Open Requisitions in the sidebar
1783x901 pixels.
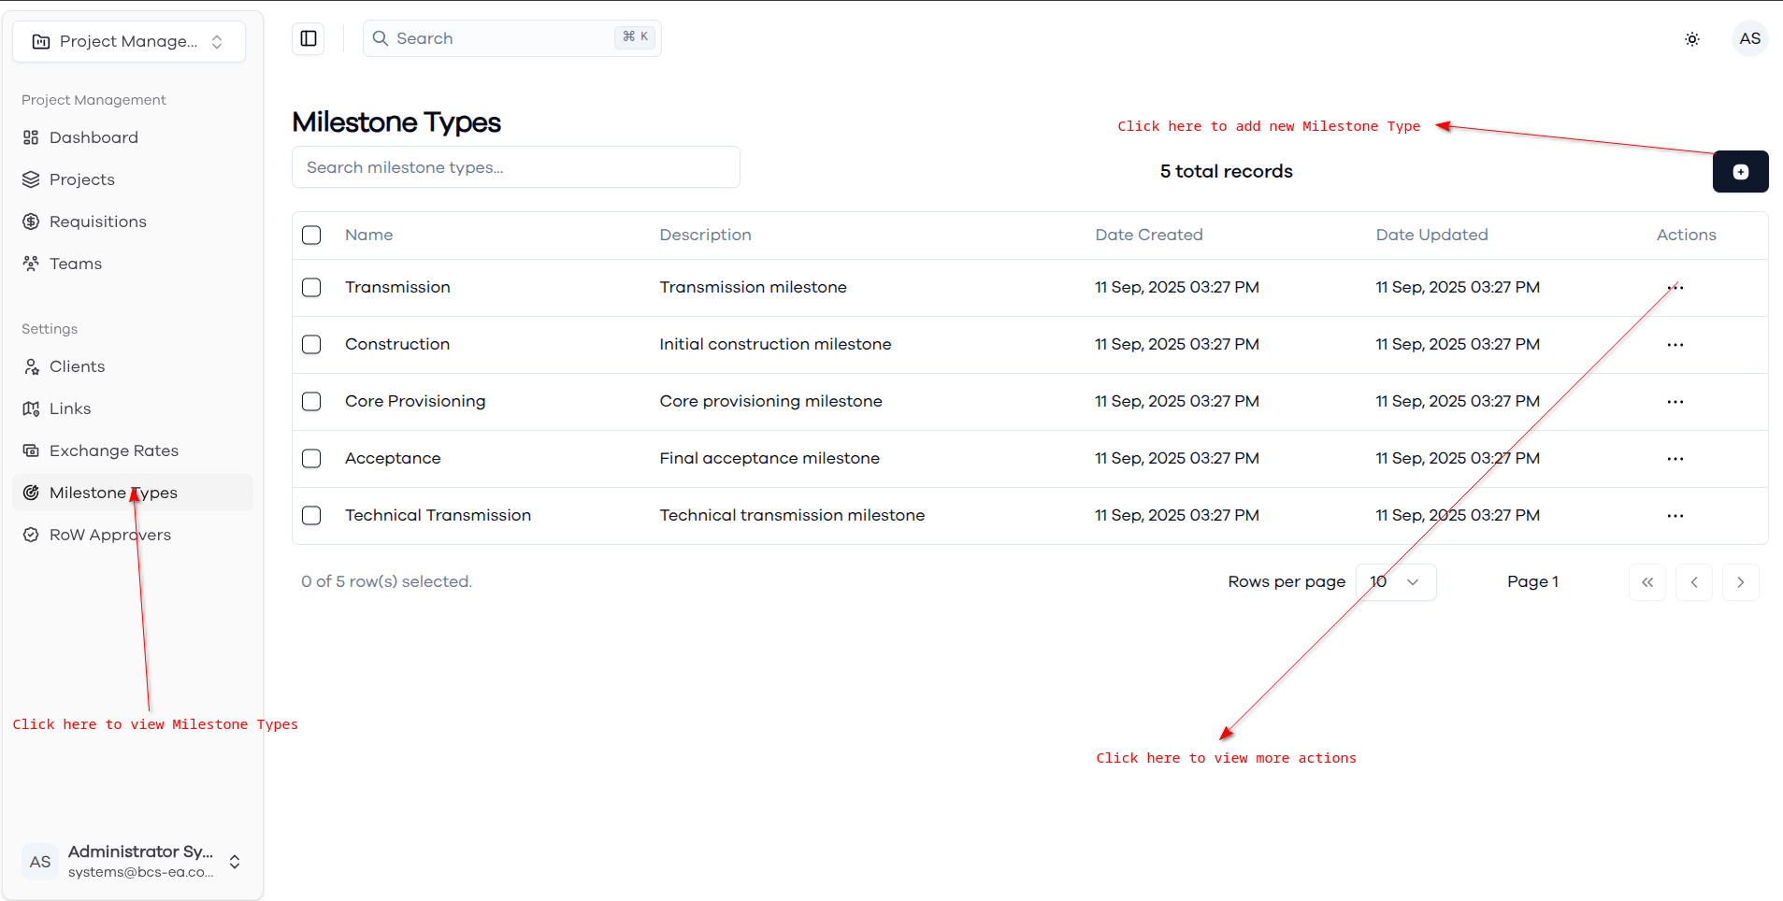click(133, 222)
